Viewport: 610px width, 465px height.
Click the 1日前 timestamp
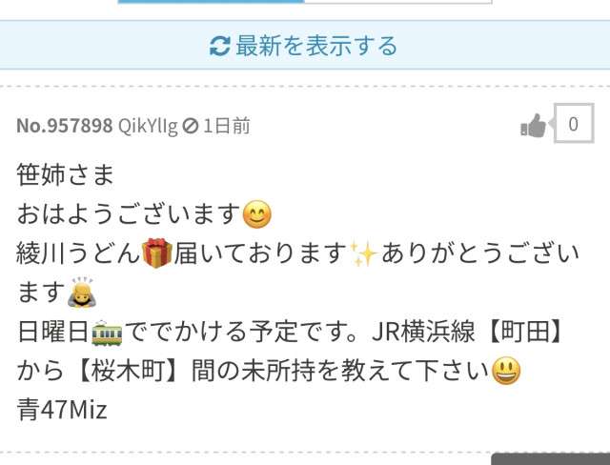pos(227,126)
